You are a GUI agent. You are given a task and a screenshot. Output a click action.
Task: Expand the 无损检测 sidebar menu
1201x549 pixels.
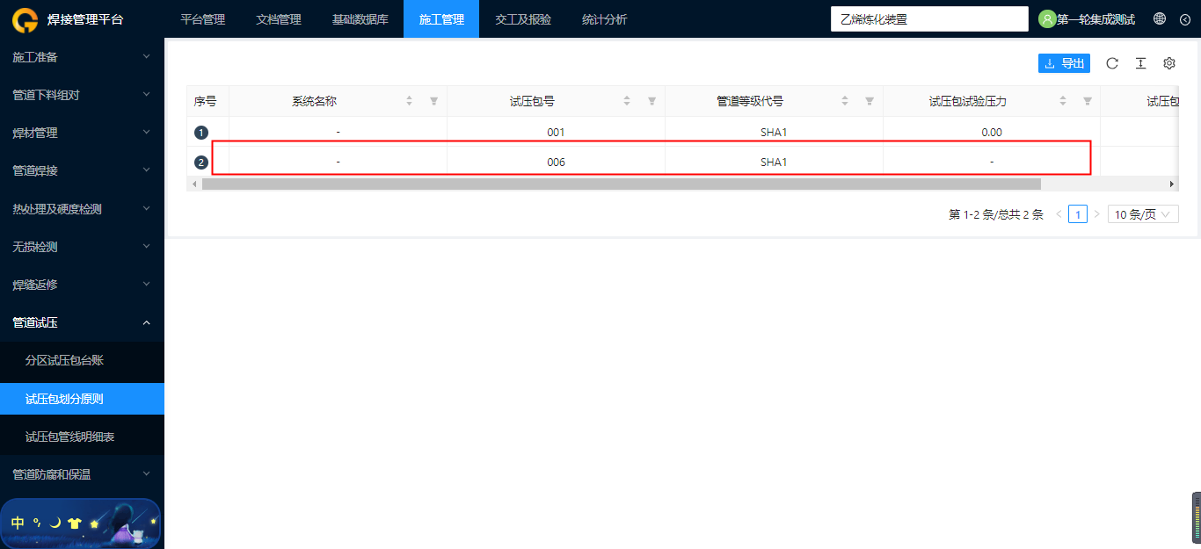coord(82,247)
